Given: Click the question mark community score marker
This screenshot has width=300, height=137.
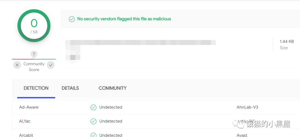Looking at the screenshot, I should pyautogui.click(x=34, y=54).
